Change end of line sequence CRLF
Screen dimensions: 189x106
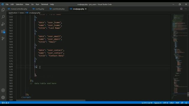click(x=172, y=103)
